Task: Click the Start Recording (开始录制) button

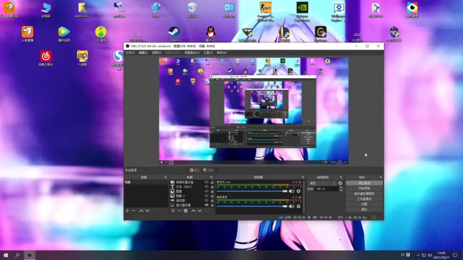Action: coord(363,188)
